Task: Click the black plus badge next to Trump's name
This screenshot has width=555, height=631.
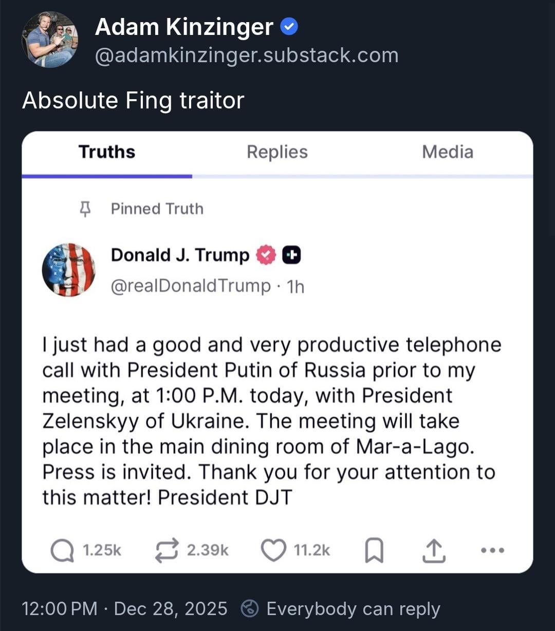Action: (x=291, y=255)
